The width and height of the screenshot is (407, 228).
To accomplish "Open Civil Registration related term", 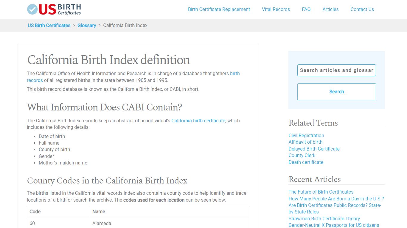I will 306,135.
